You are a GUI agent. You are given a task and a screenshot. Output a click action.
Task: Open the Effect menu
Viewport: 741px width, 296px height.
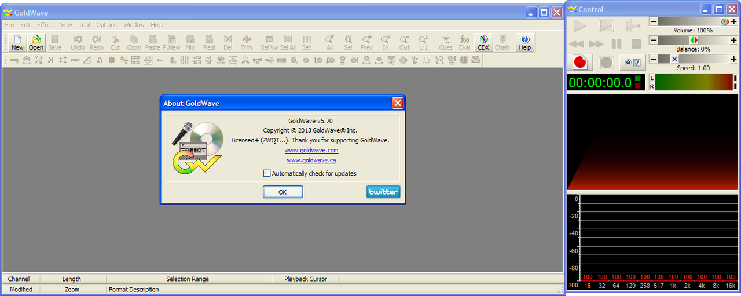tap(45, 25)
